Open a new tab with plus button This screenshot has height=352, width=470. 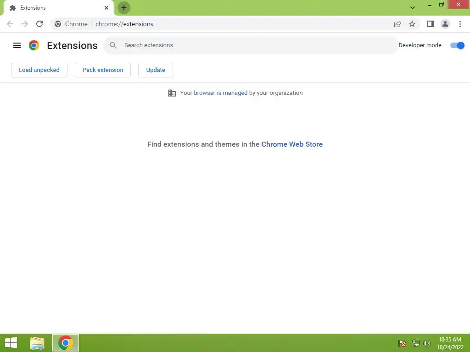click(124, 8)
